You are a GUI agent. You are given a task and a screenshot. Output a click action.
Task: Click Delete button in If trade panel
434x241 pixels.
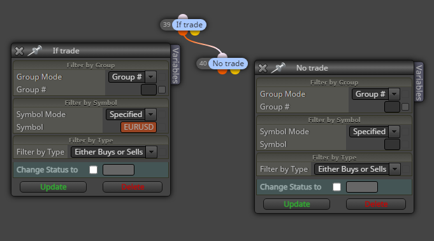(133, 187)
